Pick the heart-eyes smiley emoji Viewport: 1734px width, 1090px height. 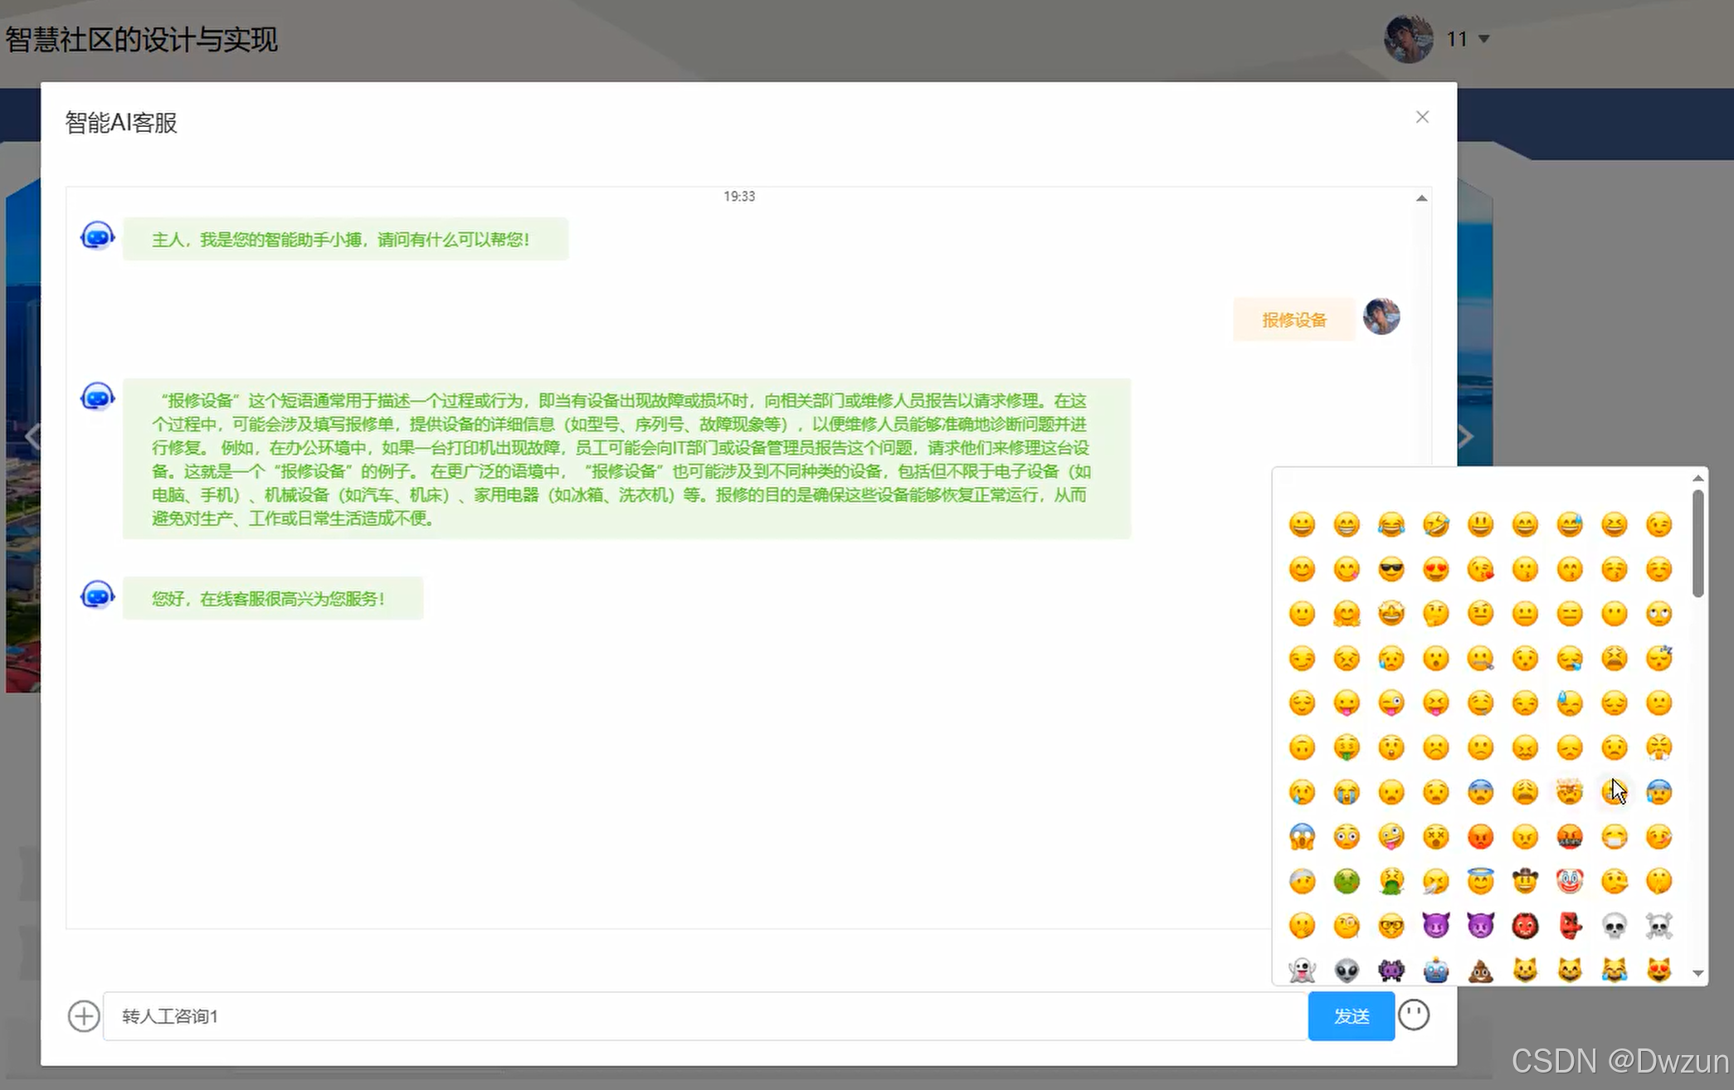point(1436,570)
